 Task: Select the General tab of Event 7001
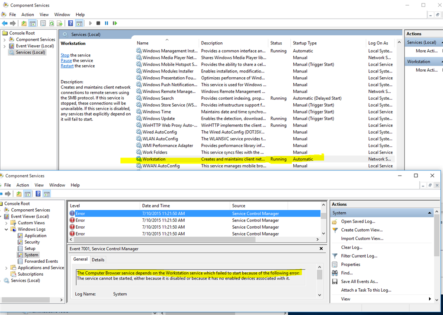80,259
